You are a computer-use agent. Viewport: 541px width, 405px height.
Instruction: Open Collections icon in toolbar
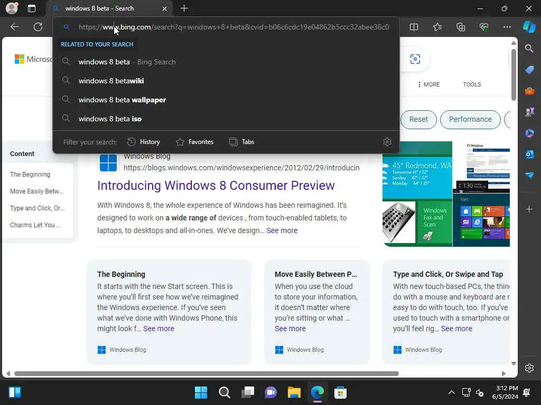coord(461,27)
